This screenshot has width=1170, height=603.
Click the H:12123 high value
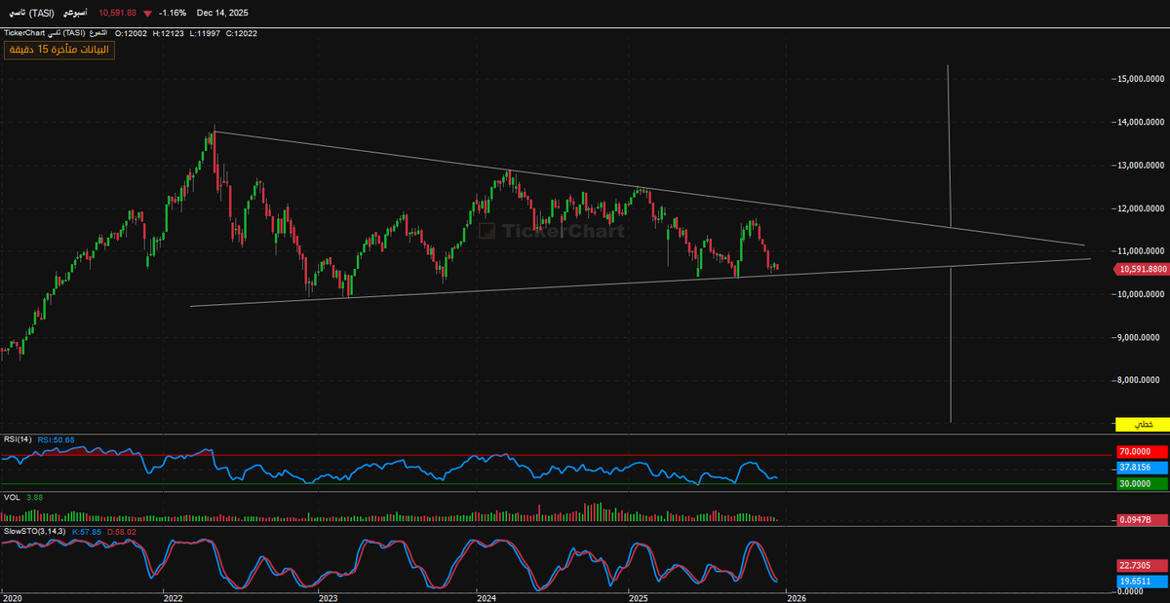[170, 33]
